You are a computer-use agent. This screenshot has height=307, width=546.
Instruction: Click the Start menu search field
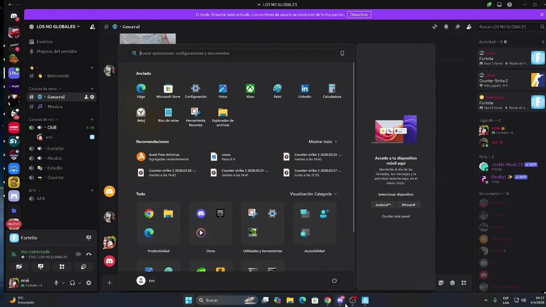click(232, 53)
